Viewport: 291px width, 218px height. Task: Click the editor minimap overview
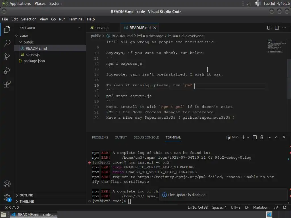[277, 46]
